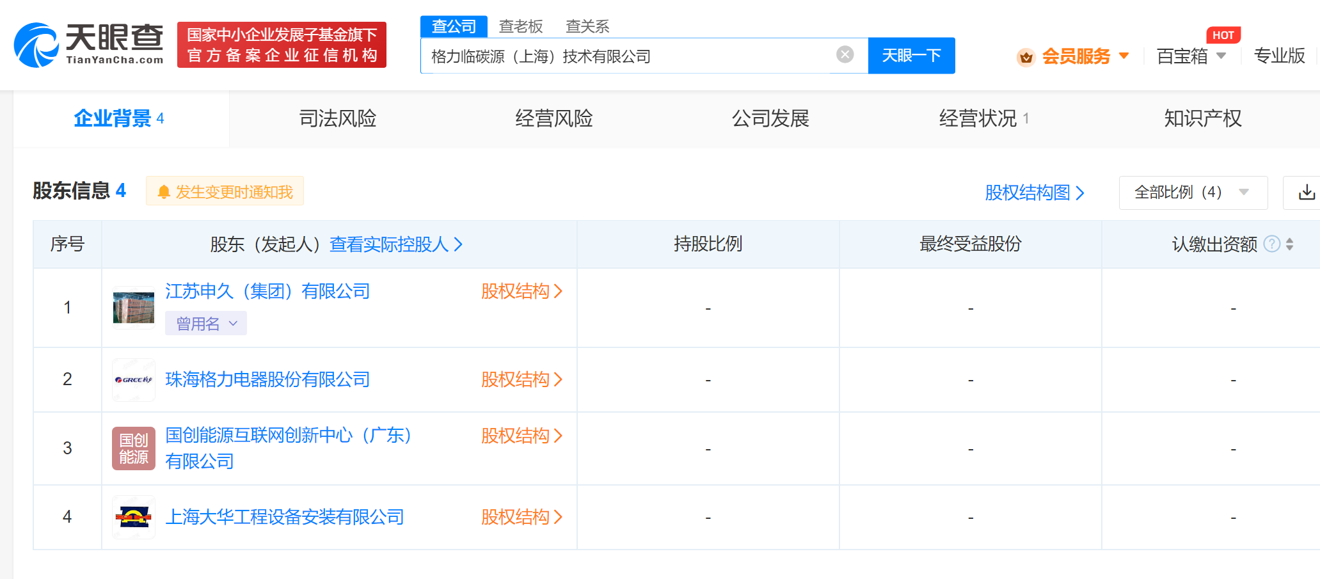Click the 国创能源 logo icon
Image resolution: width=1320 pixels, height=579 pixels.
tap(134, 448)
